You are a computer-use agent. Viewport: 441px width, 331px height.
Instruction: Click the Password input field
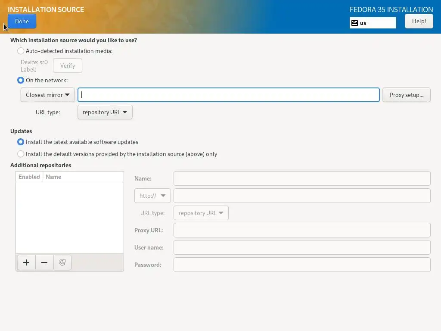[x=302, y=265]
